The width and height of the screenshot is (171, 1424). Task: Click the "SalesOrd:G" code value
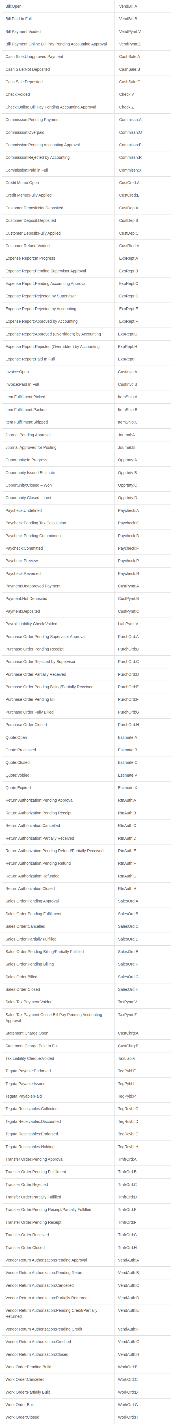click(x=128, y=977)
